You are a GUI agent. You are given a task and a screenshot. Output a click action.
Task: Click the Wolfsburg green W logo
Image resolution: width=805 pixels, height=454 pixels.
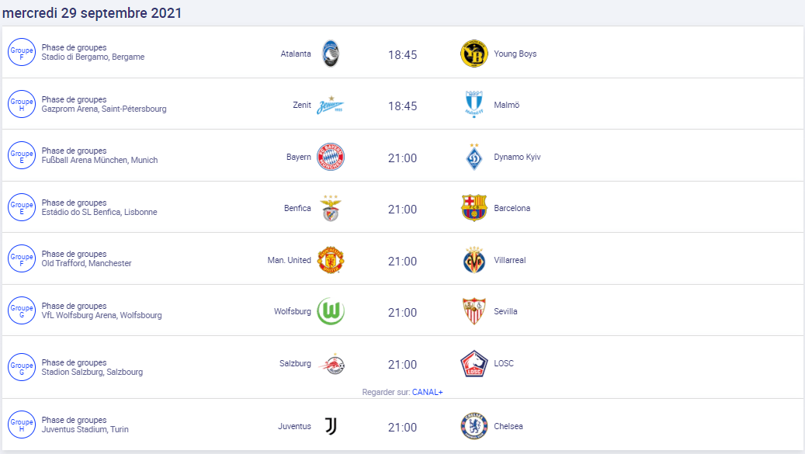(x=331, y=311)
